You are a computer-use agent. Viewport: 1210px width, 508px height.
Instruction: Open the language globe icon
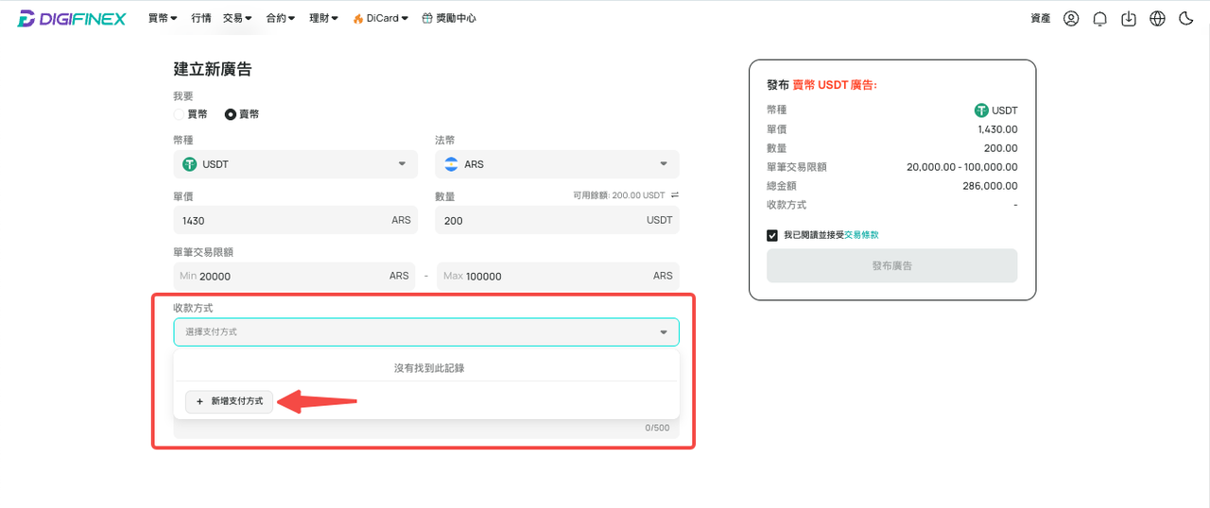tap(1157, 18)
